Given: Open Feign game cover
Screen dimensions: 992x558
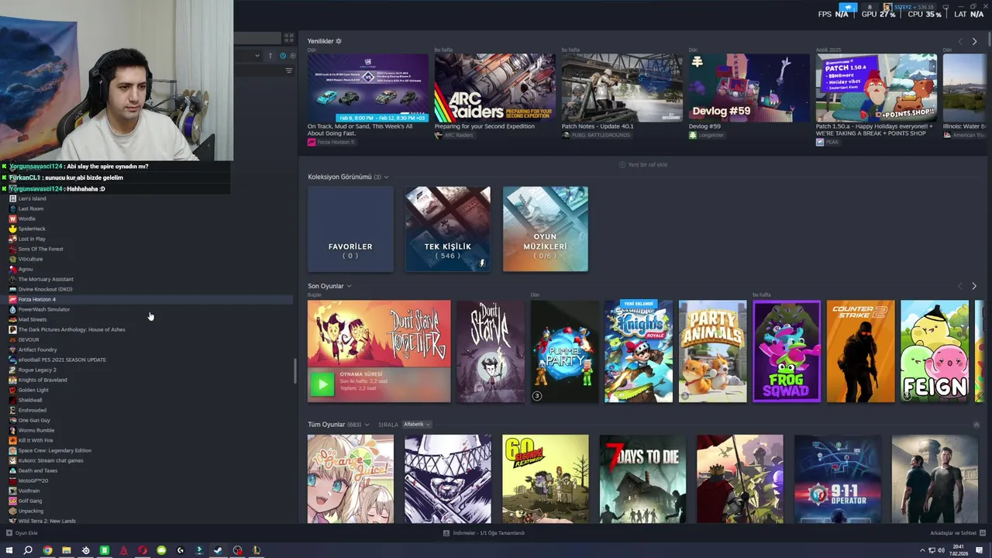Looking at the screenshot, I should pyautogui.click(x=935, y=352).
